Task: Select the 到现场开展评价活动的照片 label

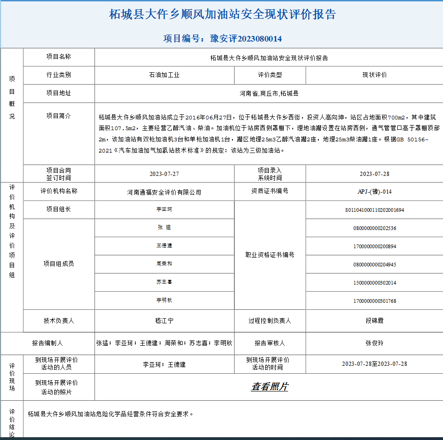Action: pos(56,387)
